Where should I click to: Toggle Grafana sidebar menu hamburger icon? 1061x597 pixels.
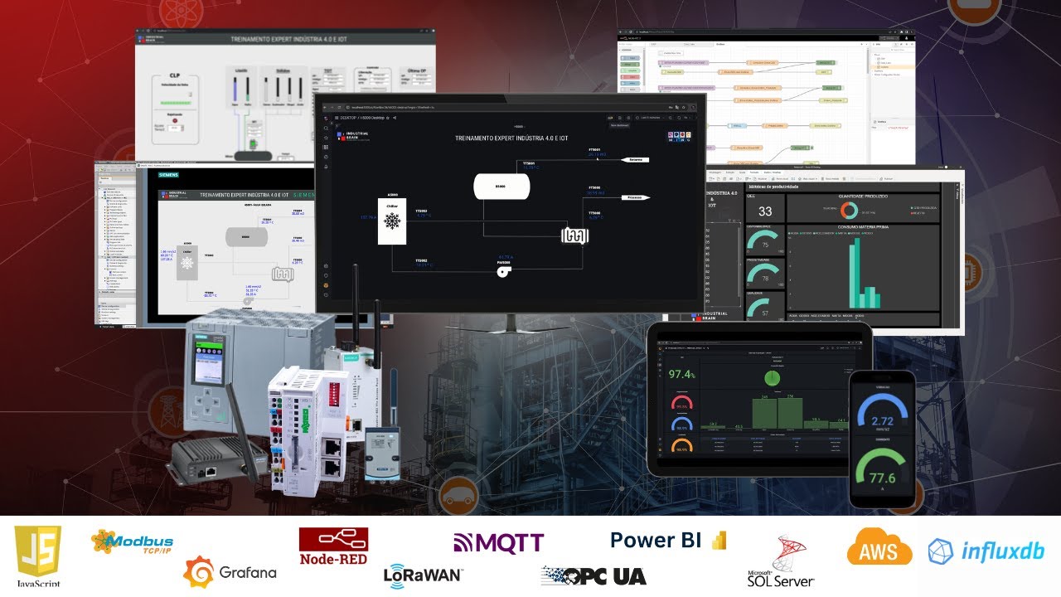coord(337,118)
